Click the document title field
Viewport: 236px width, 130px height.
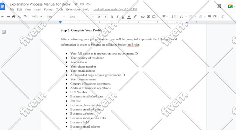[x=40, y=4]
